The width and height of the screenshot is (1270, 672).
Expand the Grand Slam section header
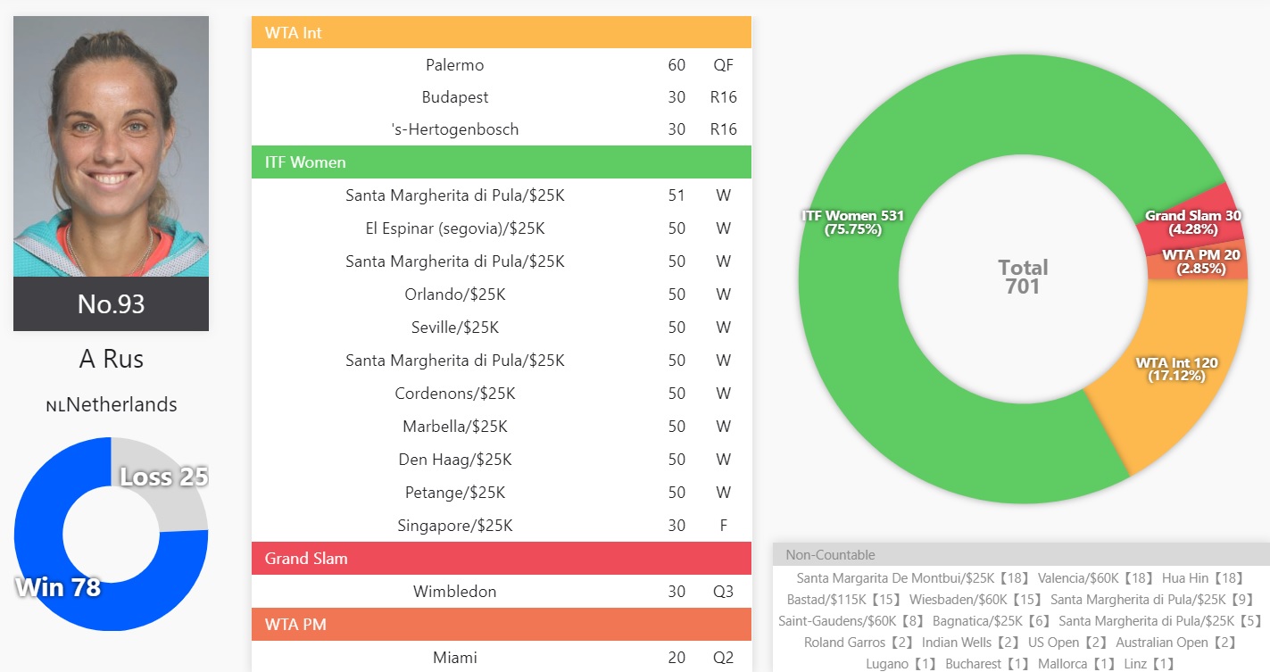pyautogui.click(x=501, y=559)
